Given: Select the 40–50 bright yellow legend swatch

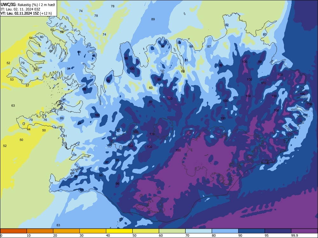Looking at the screenshot, I should point(119,231).
